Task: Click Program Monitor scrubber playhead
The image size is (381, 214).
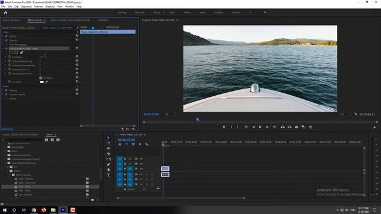Action: pos(198,119)
